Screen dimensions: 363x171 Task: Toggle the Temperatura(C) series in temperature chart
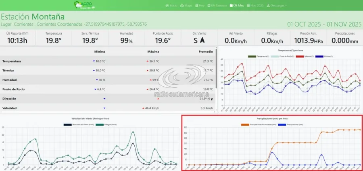[x=252, y=57]
